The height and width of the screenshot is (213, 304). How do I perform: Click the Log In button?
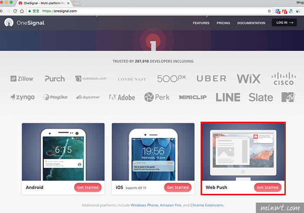[284, 23]
